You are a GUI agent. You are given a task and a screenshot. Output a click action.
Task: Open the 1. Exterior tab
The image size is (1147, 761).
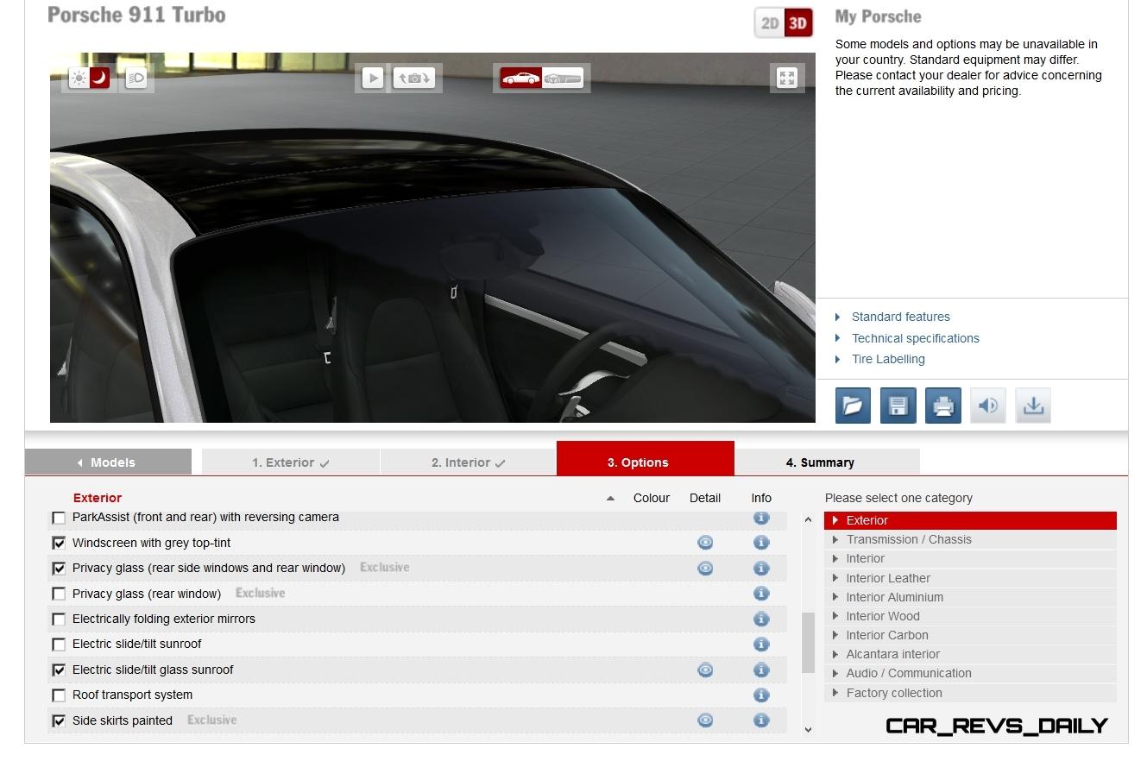click(290, 462)
